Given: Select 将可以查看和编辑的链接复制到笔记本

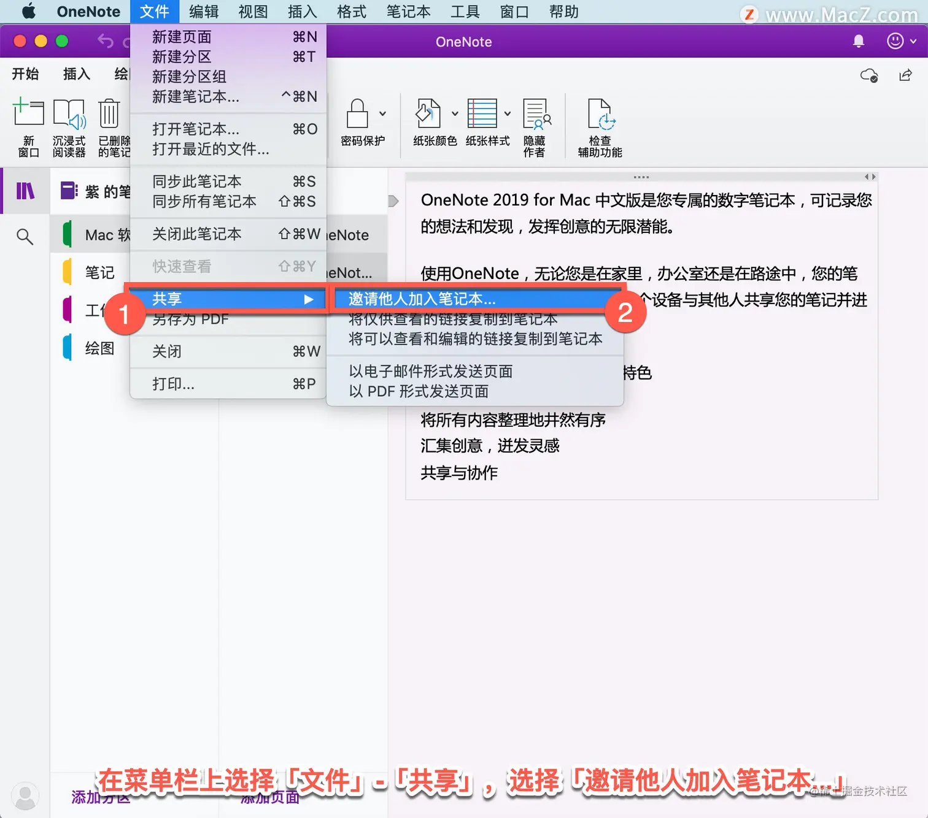Looking at the screenshot, I should (x=475, y=338).
